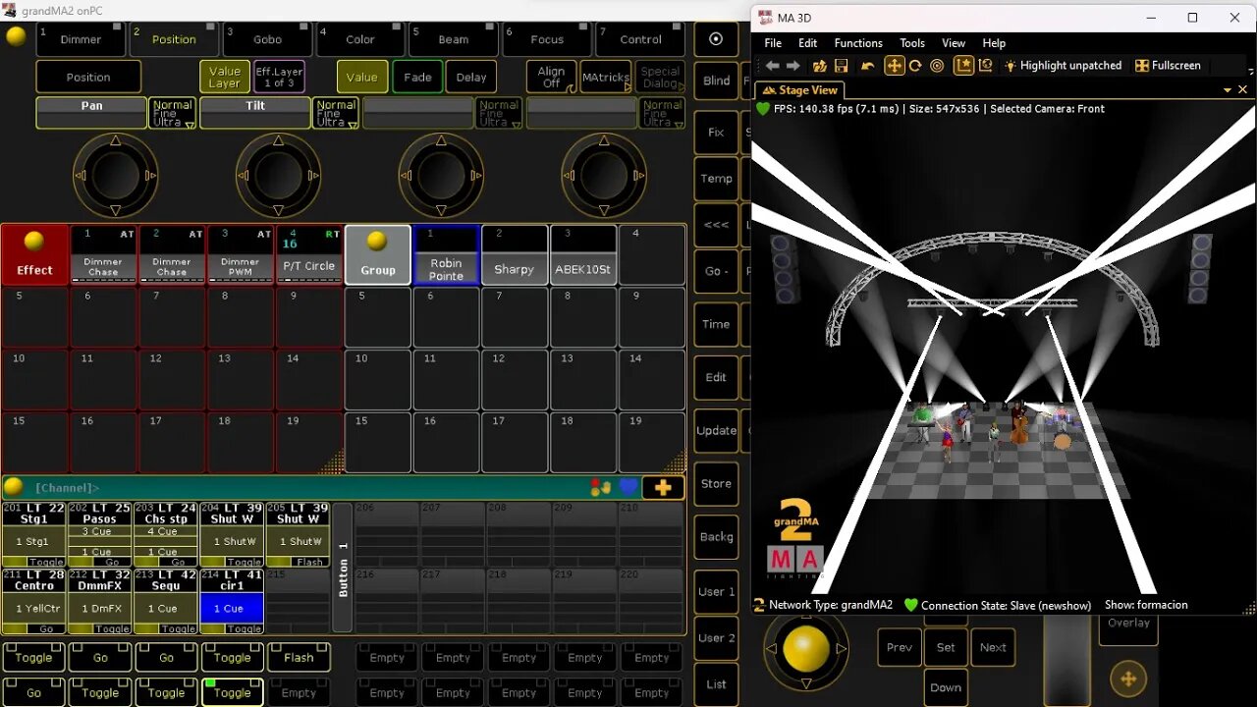
Task: Click the Tilt encoder dial
Action: pyautogui.click(x=278, y=176)
